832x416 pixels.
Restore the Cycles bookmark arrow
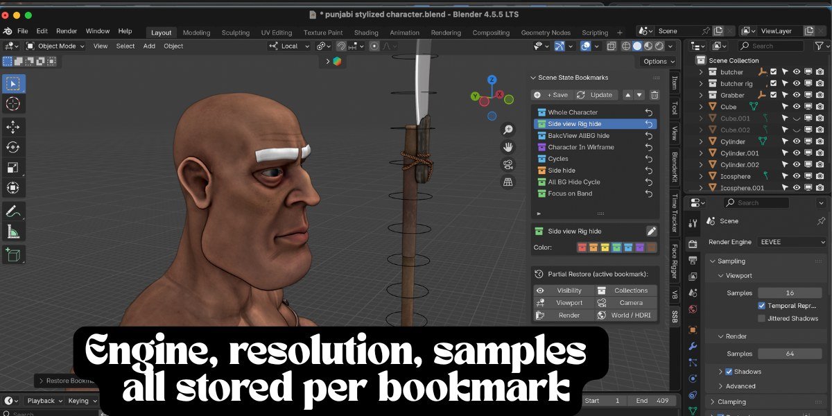pos(649,159)
